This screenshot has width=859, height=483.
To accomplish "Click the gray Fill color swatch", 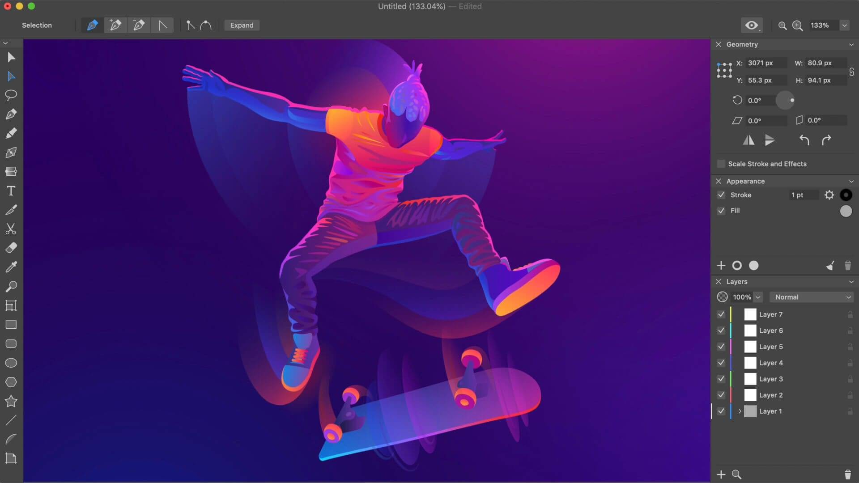I will (x=846, y=211).
